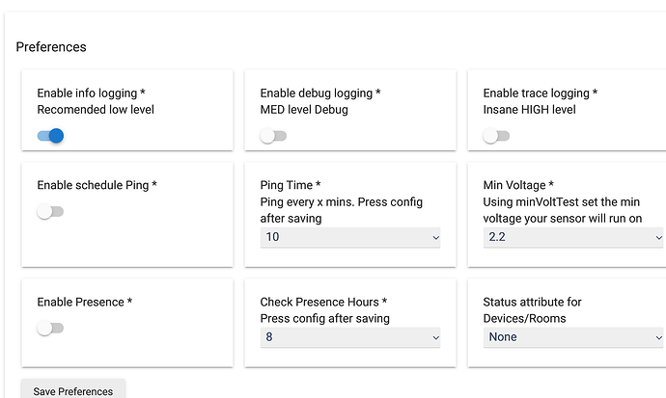Click the "Status attribute for Devices/Rooms" label
Screen dimensions: 666x398
532,310
